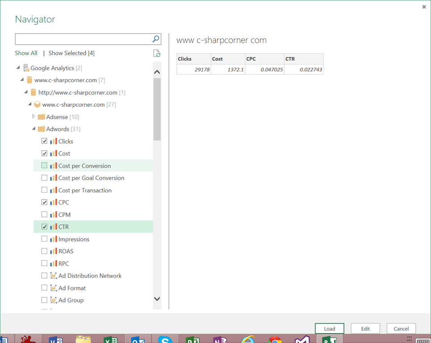
Task: Click the Show Selected [4] link
Action: point(71,53)
